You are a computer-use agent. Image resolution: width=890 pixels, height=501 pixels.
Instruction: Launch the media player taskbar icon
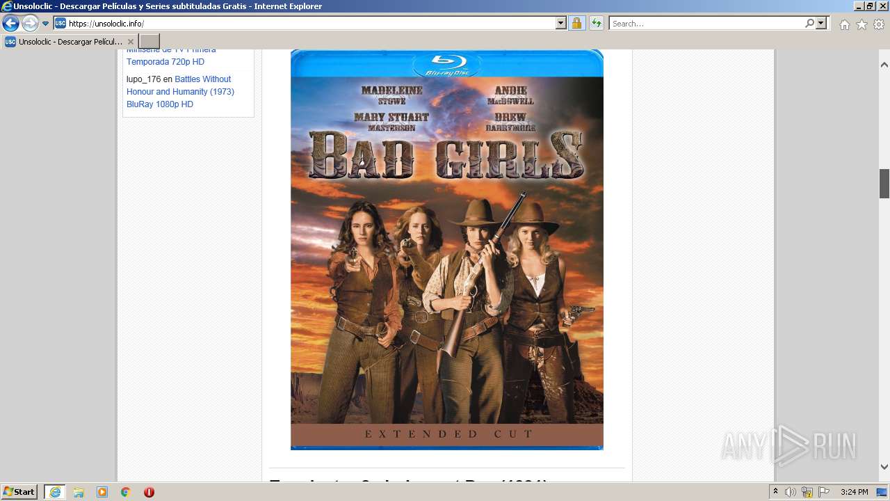point(102,492)
